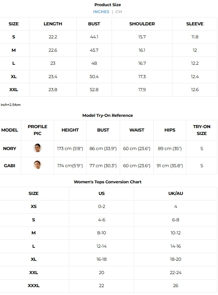
Task: Click the SHOULDER column header
Action: 142,24
